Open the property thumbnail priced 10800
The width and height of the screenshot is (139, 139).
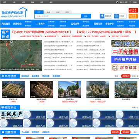[x=13, y=90]
